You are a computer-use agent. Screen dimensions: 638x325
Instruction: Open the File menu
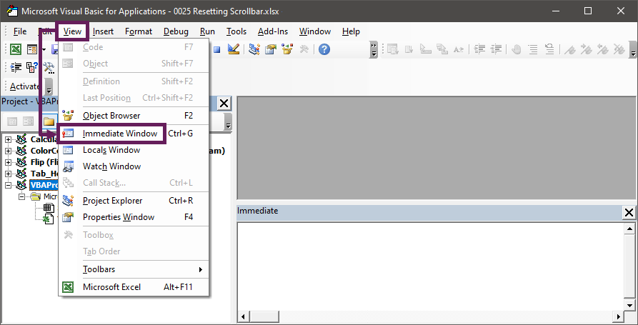point(20,31)
